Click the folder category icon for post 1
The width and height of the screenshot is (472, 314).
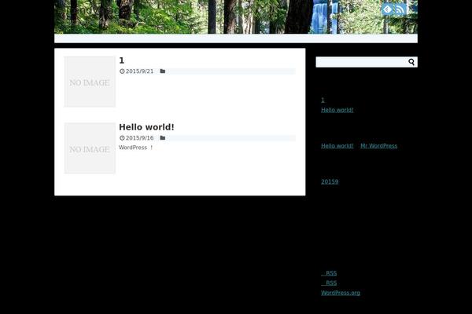pos(163,71)
